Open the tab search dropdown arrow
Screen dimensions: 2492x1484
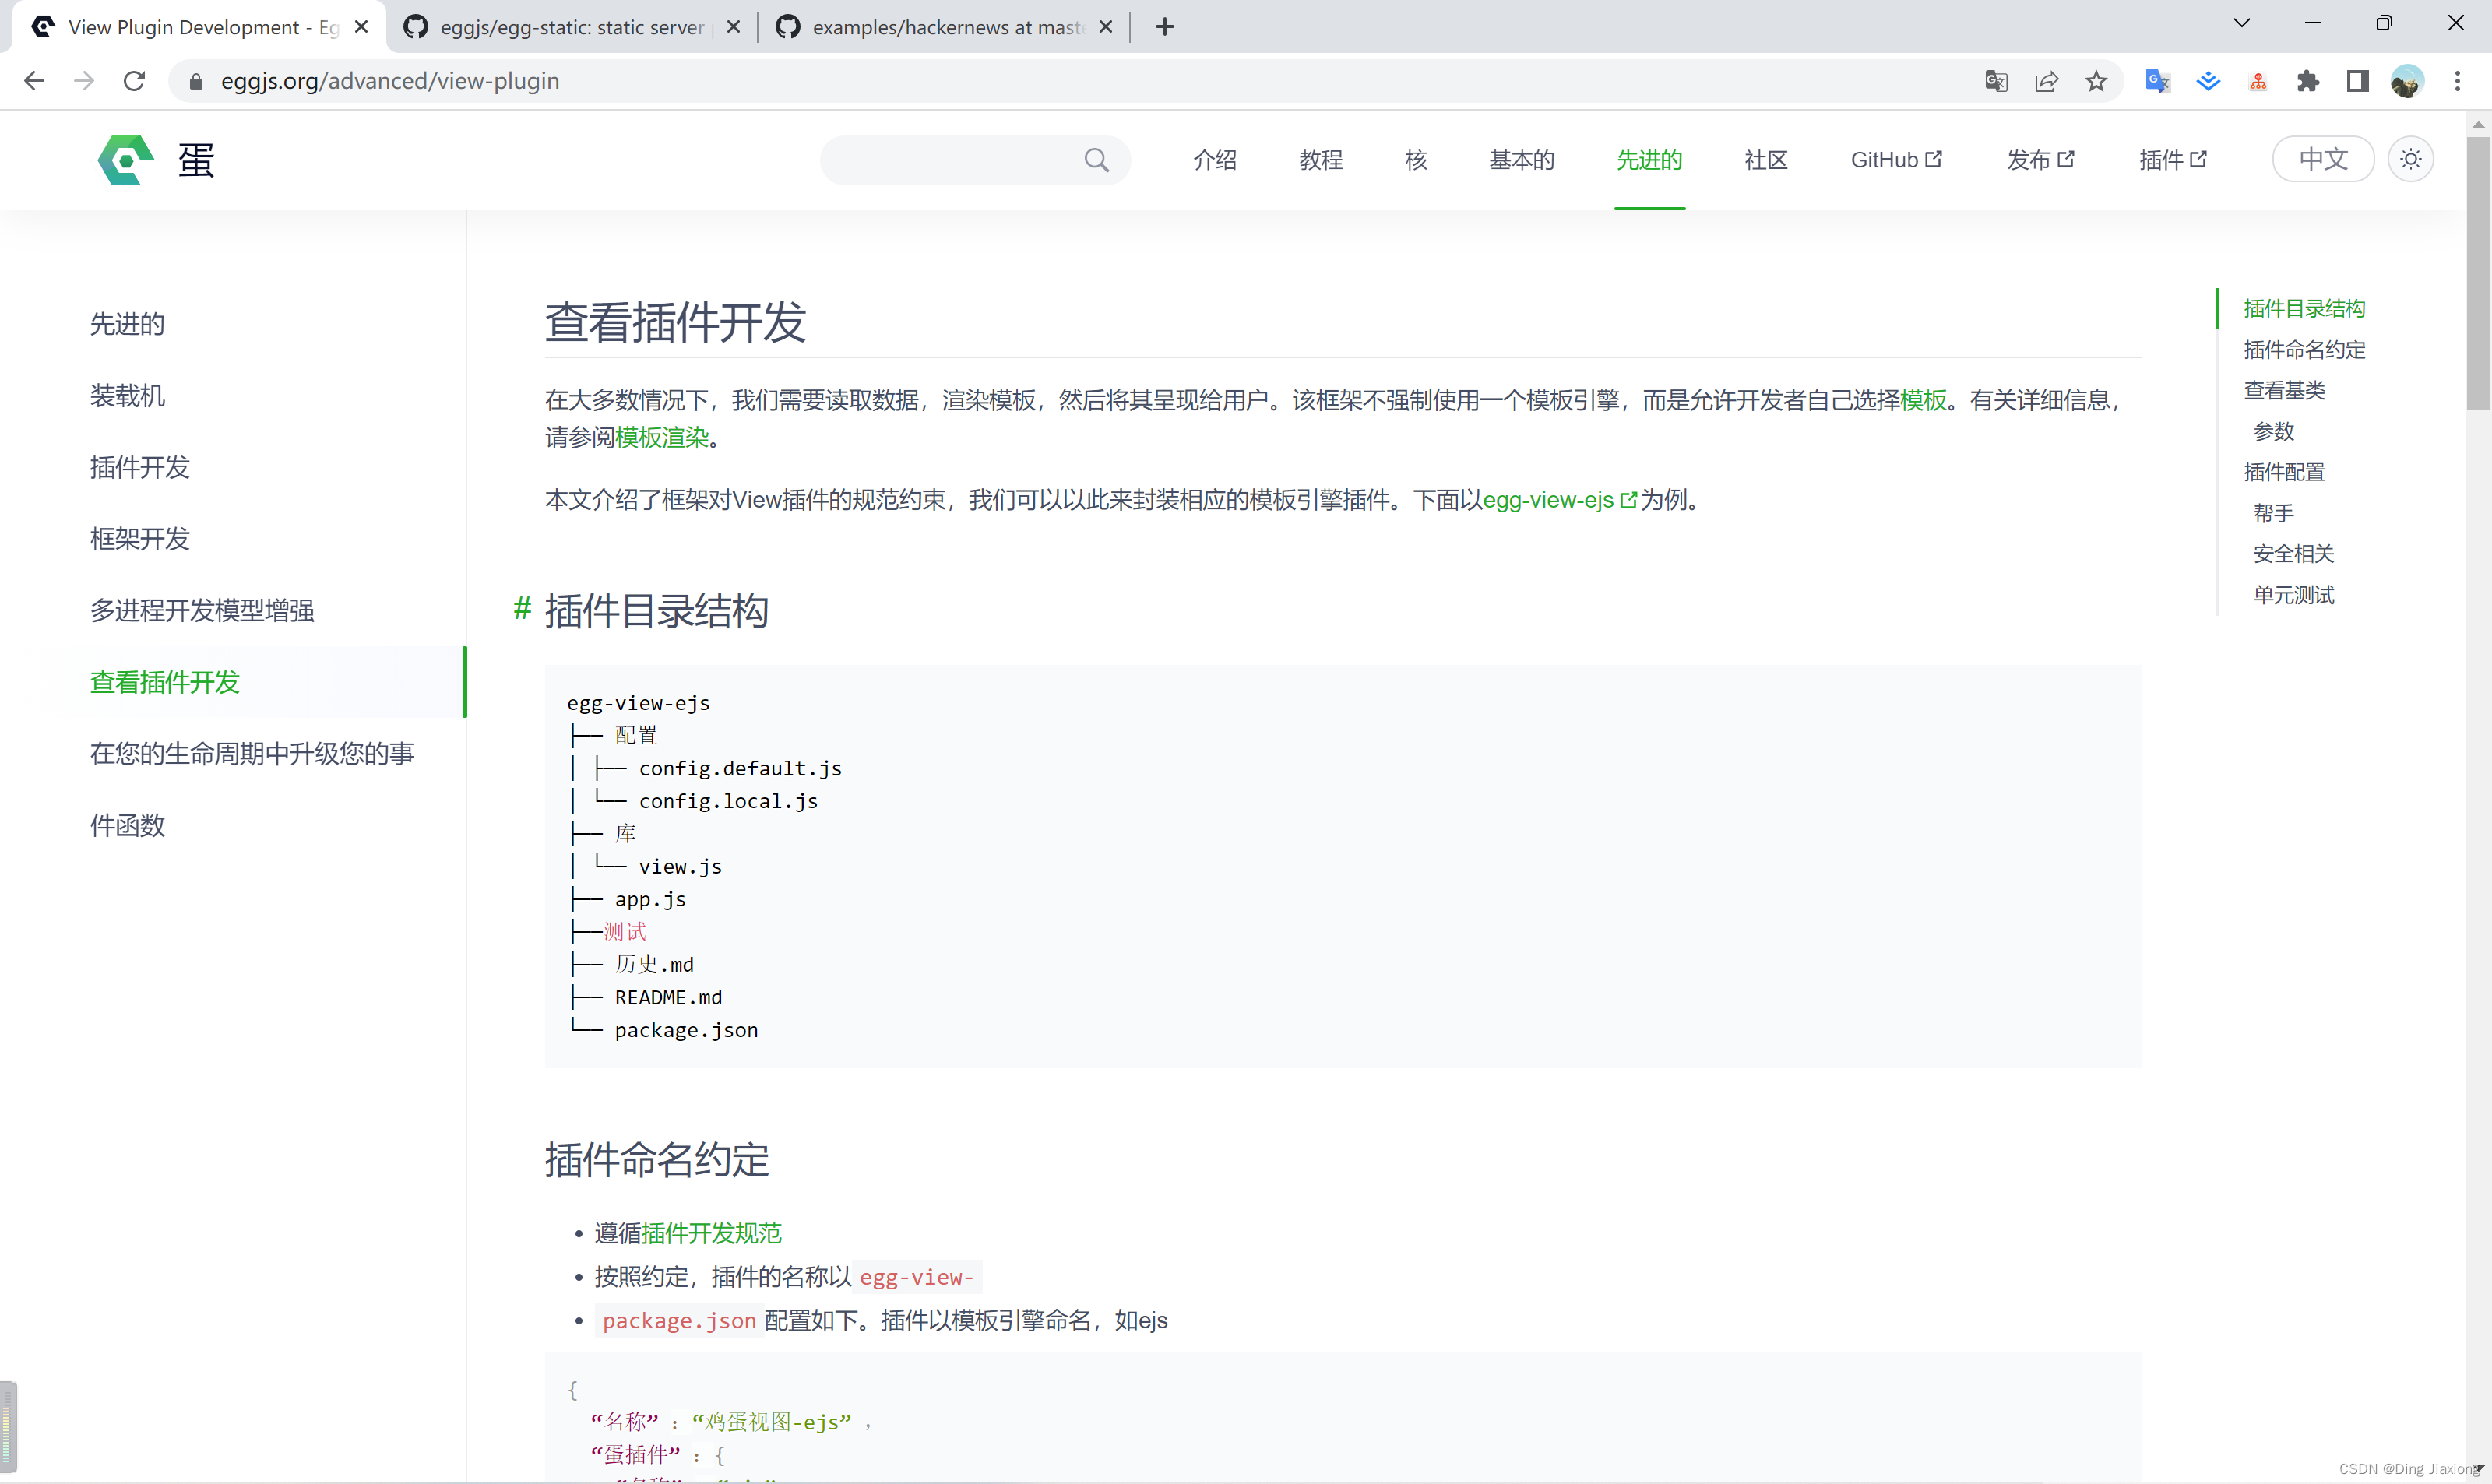tap(2242, 23)
